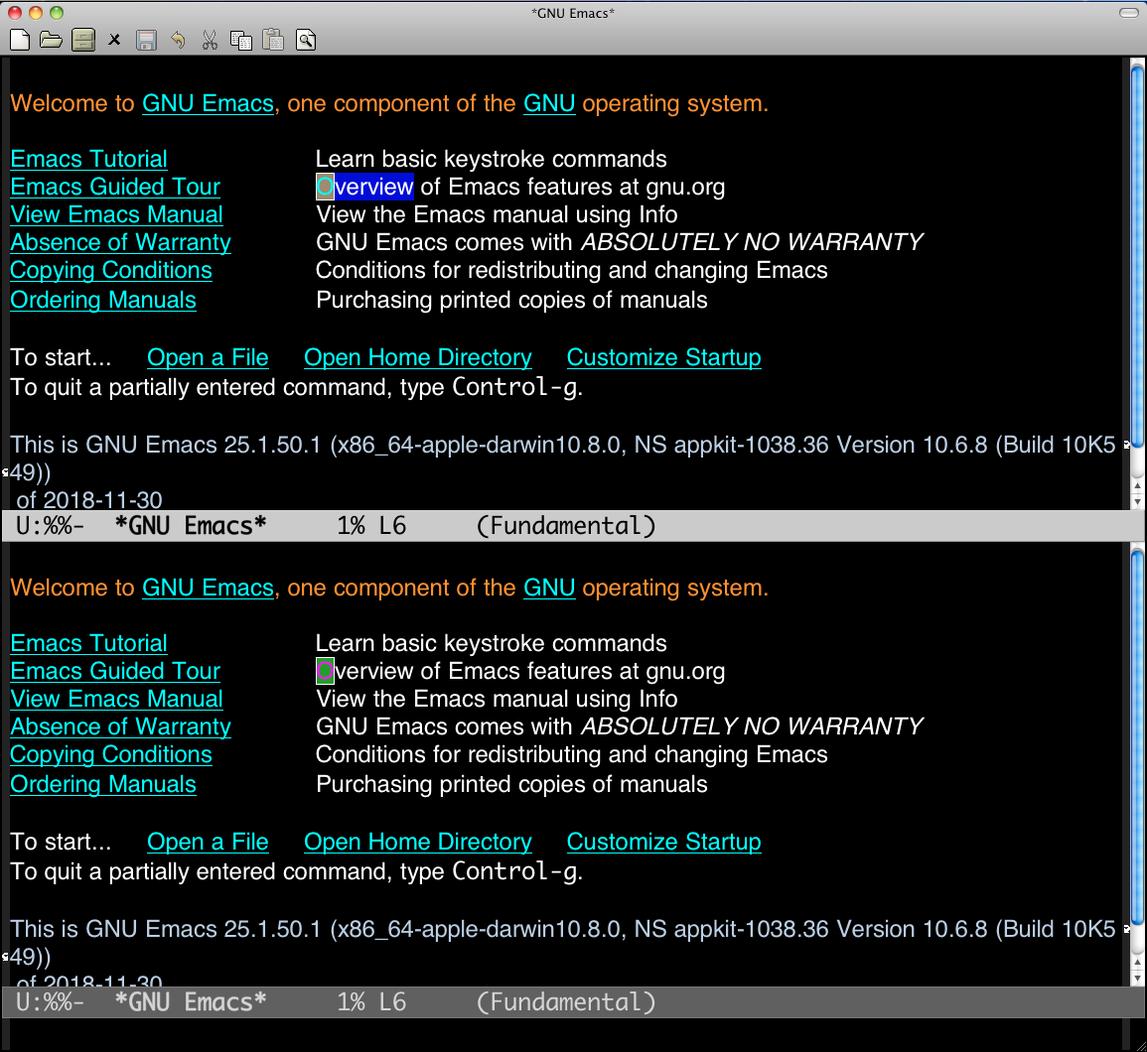Click lower pane scrollbar up arrow
1147x1052 pixels.
point(1137,963)
